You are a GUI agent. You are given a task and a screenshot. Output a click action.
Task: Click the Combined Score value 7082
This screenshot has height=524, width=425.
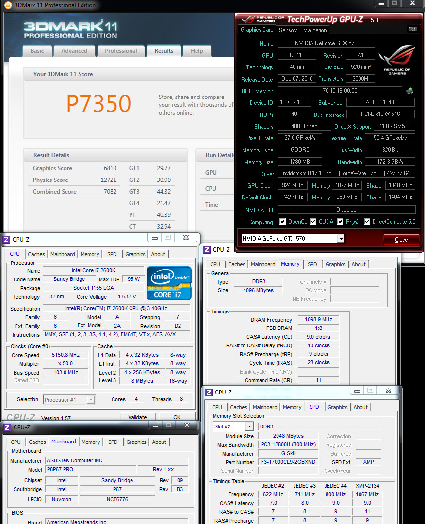110,192
